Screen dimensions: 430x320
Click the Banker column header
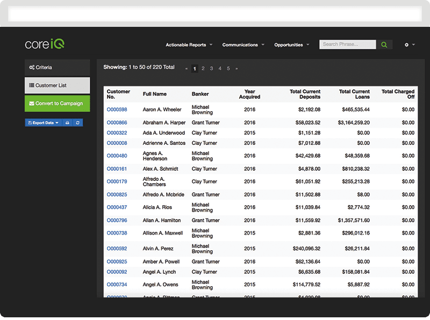[200, 94]
